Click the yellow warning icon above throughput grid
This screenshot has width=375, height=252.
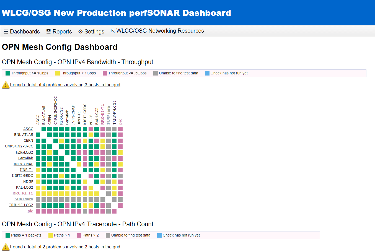tap(6, 85)
